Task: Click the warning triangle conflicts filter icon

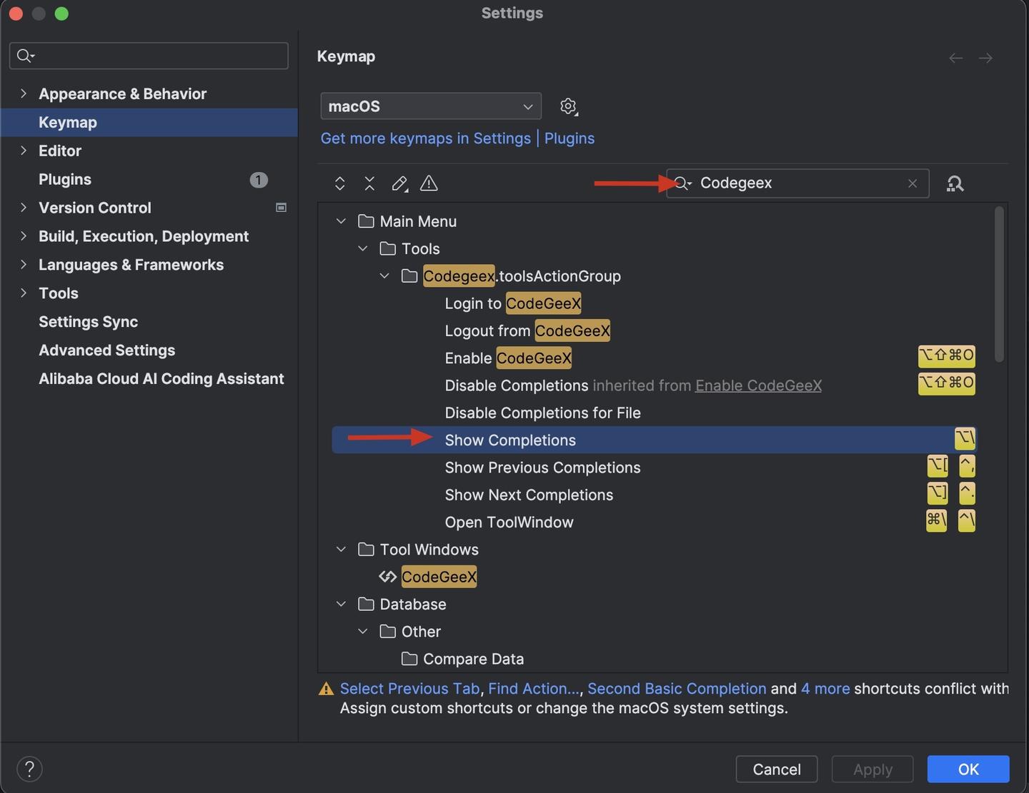Action: (x=429, y=183)
